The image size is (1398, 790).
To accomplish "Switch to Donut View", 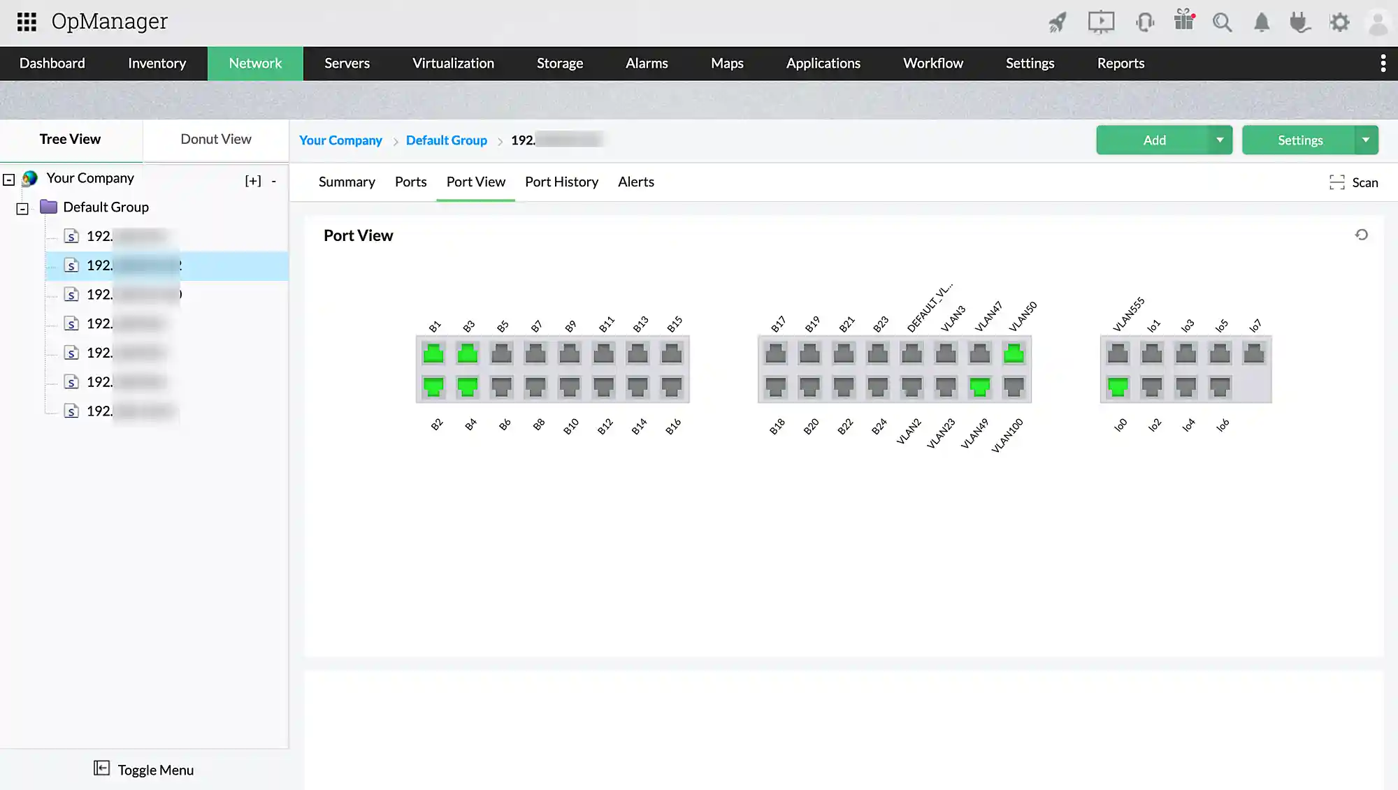I will [215, 139].
